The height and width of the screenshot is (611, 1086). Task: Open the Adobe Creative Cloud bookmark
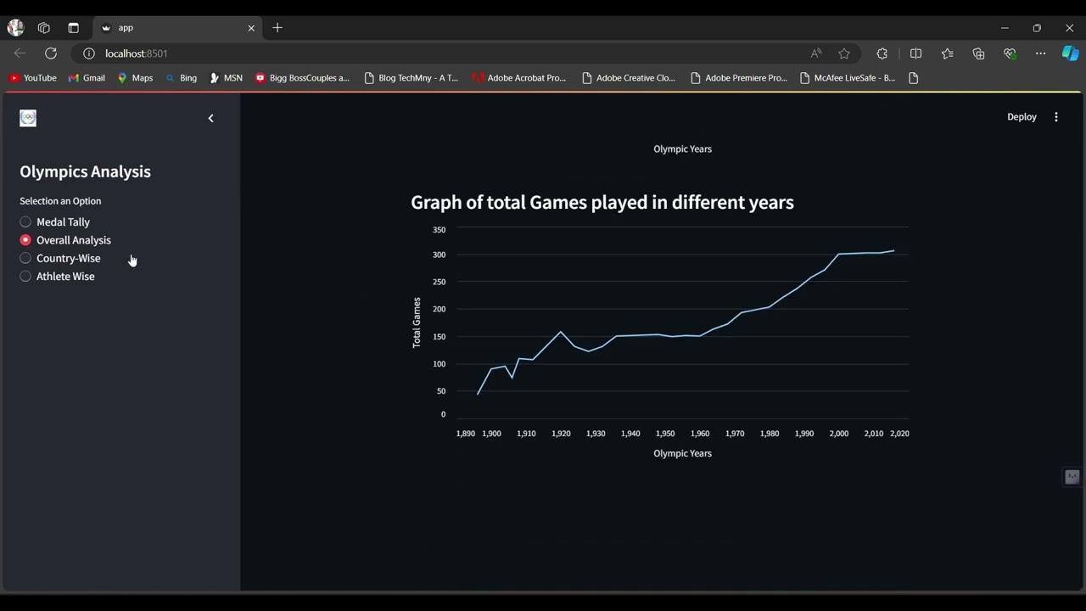point(629,78)
